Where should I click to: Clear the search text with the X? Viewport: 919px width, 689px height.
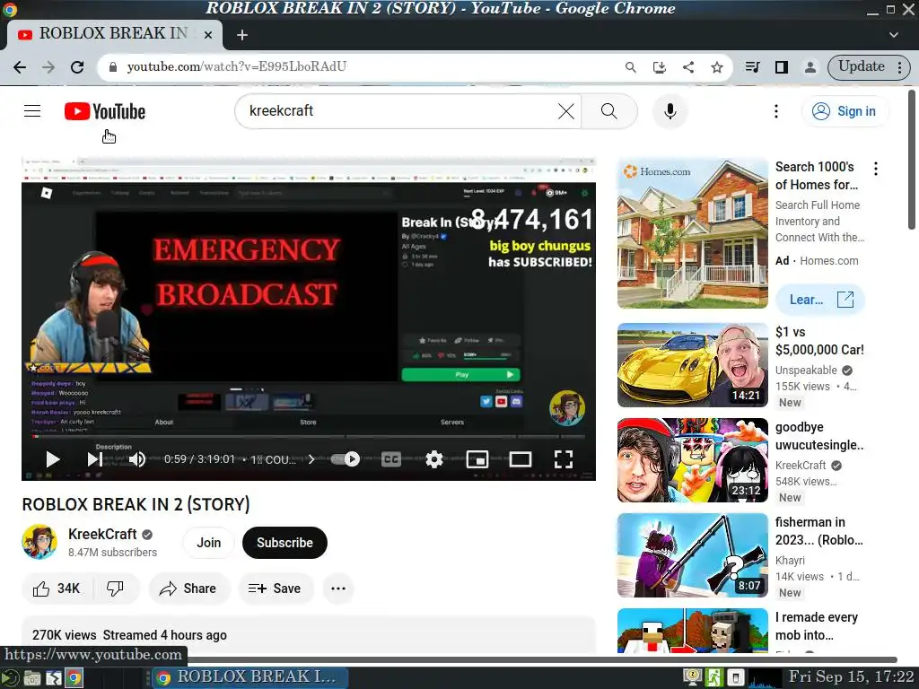pos(565,110)
